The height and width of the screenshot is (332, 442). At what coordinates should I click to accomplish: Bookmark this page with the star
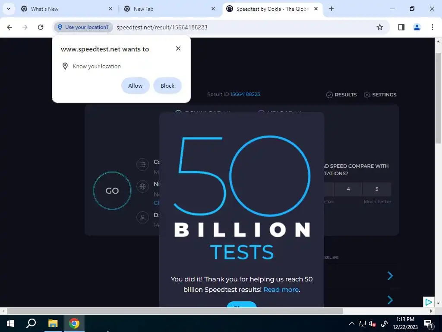380,27
